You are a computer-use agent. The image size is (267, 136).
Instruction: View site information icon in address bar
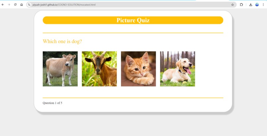[x=29, y=5]
